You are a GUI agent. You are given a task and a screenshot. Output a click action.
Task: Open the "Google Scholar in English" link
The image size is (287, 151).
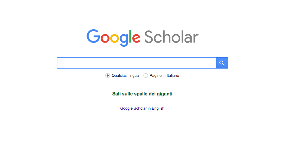tap(142, 108)
